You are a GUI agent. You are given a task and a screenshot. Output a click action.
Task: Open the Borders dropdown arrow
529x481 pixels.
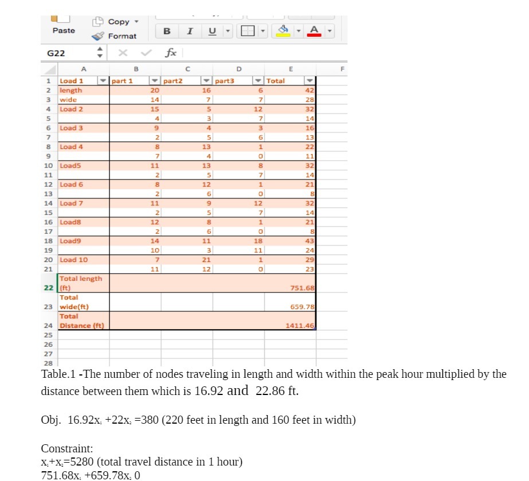pos(263,31)
